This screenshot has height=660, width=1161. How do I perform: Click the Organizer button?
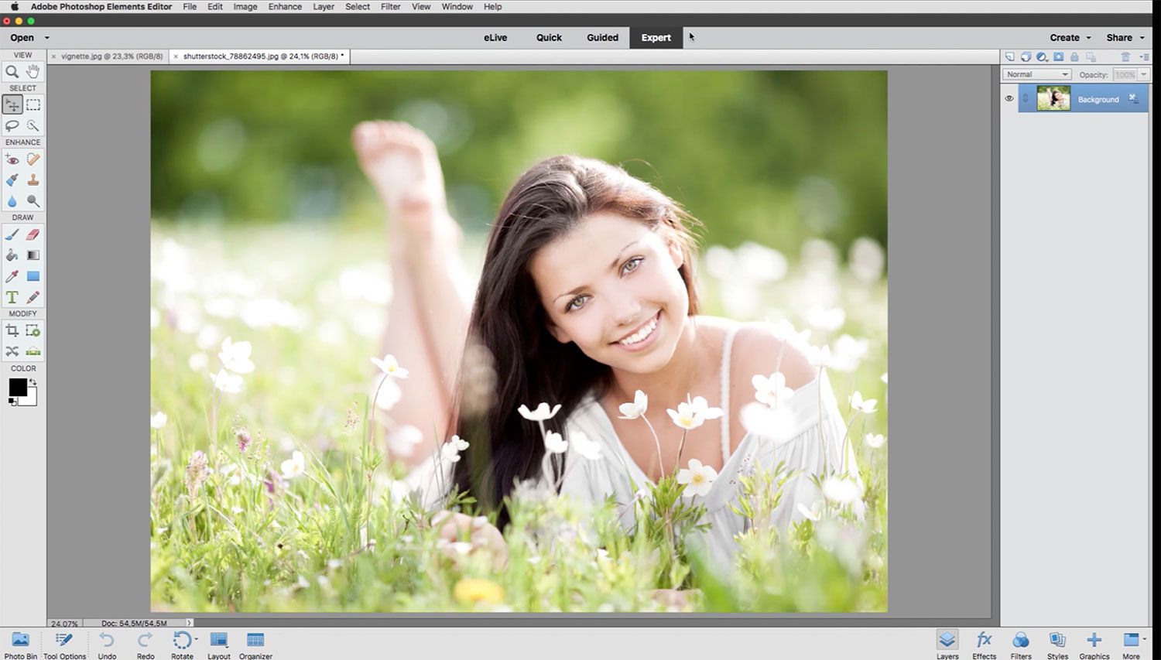[x=255, y=645]
